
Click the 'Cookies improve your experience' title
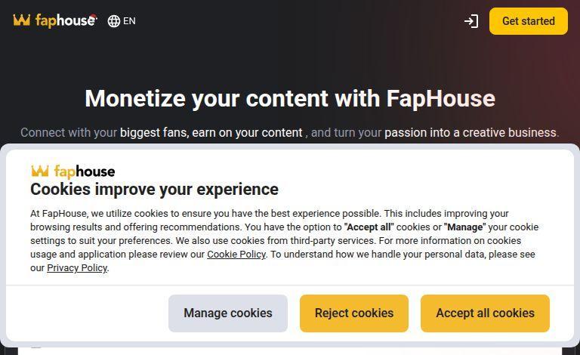pos(154,189)
